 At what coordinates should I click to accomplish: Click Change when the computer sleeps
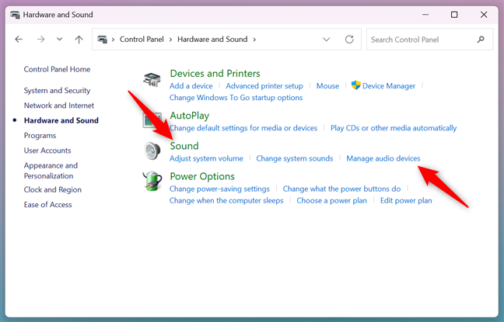tap(226, 200)
